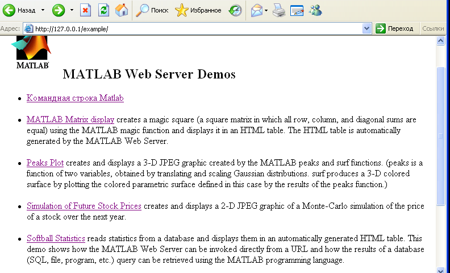Click the page icon in the address bar

(28, 29)
